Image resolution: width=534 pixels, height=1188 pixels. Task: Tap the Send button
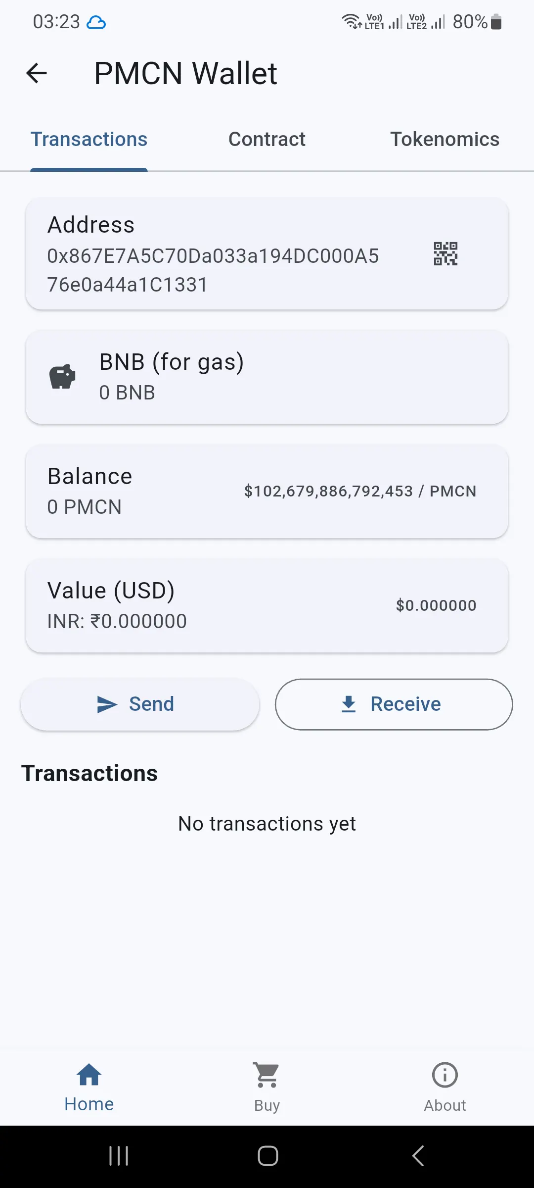(x=140, y=704)
